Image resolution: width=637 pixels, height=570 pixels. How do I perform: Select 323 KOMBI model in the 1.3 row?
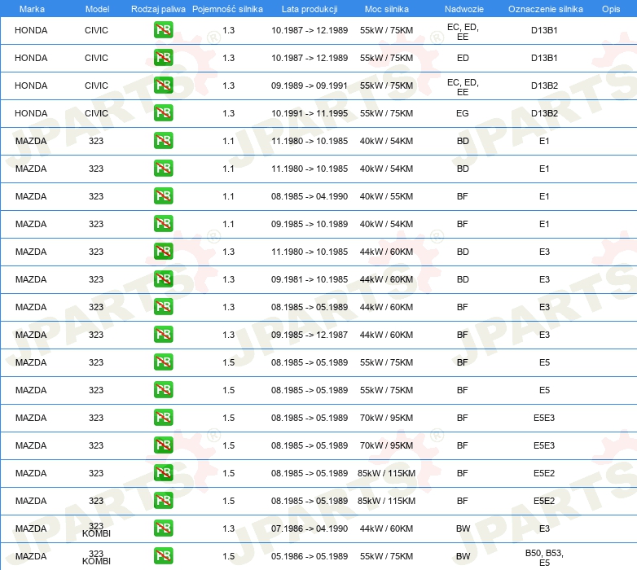[x=96, y=529]
